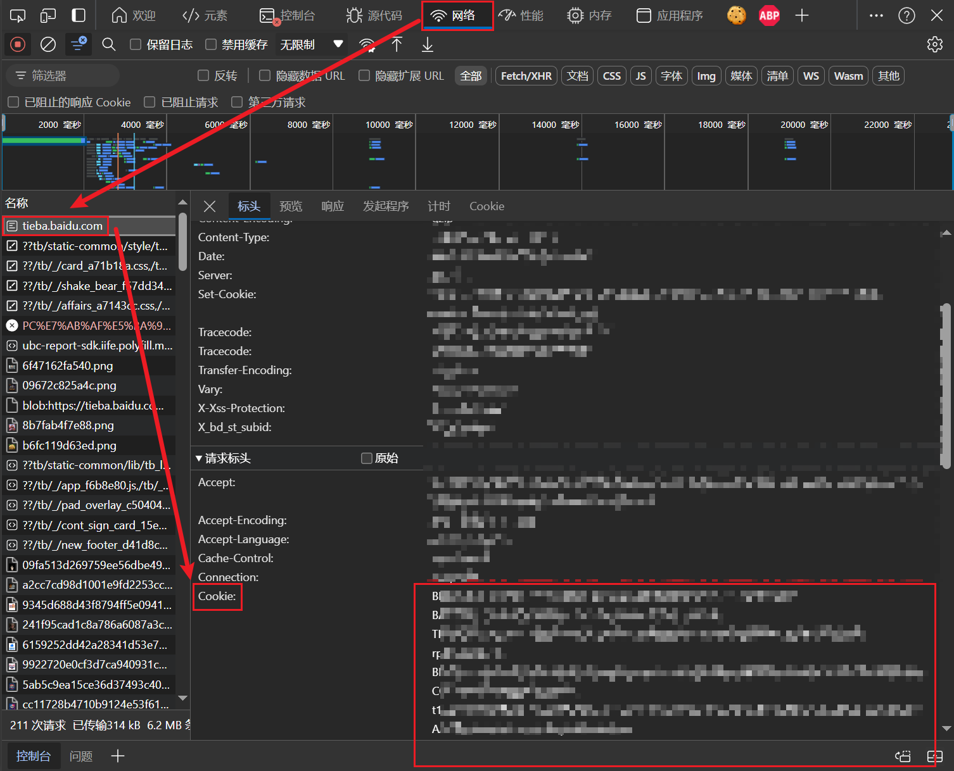Filter requests by Wasm
The height and width of the screenshot is (771, 954).
coord(849,76)
